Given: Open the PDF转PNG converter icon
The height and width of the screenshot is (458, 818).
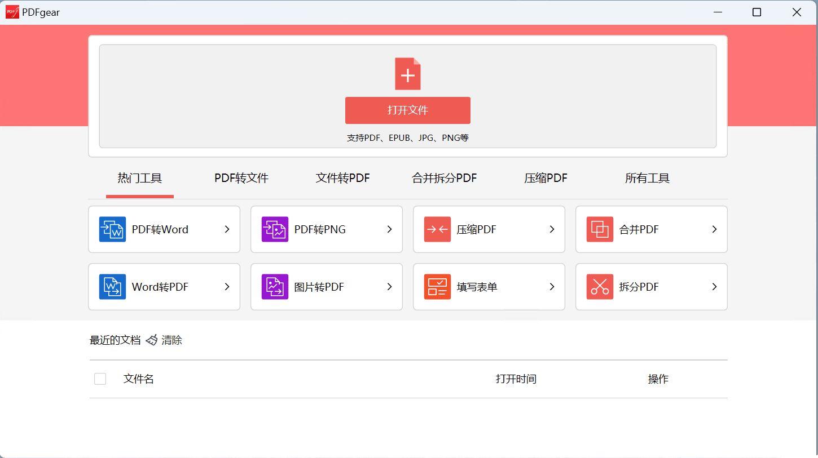Looking at the screenshot, I should pyautogui.click(x=274, y=229).
